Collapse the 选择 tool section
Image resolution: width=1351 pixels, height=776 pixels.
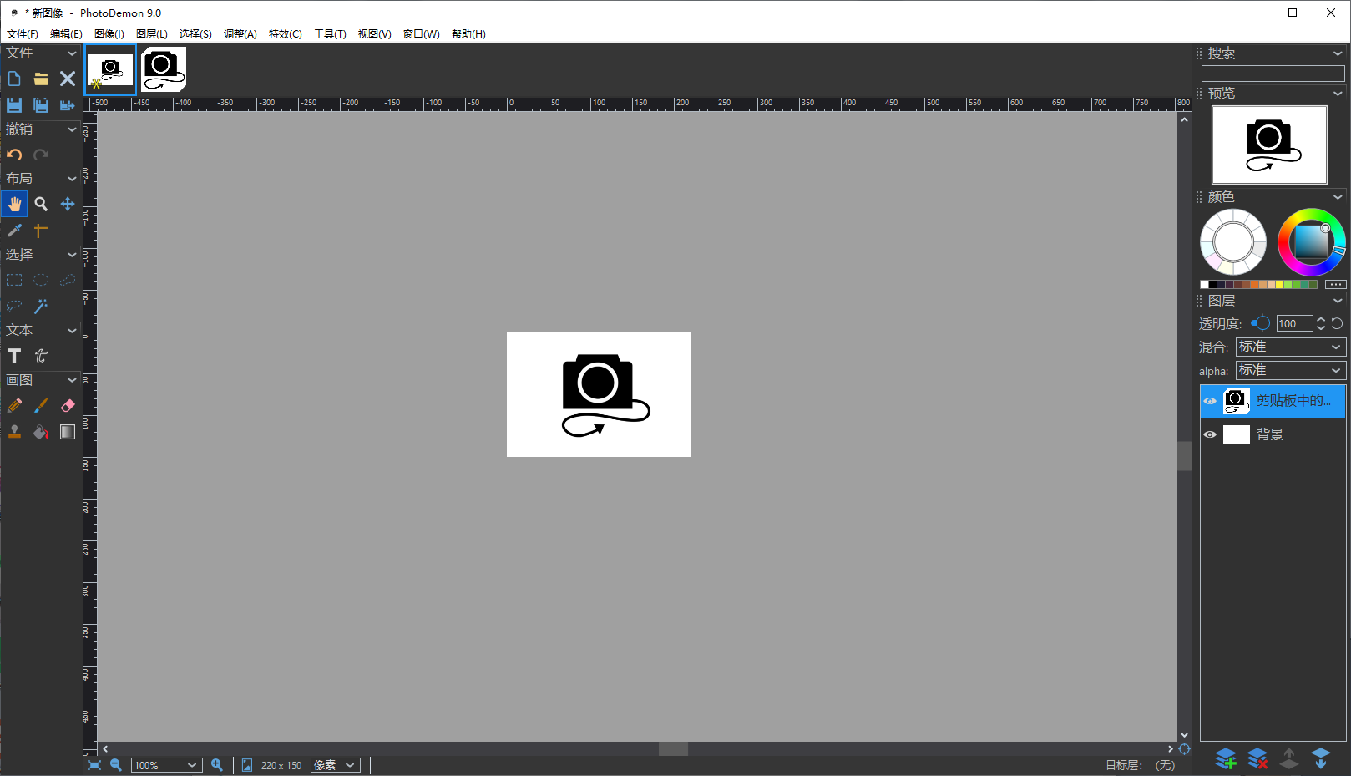(72, 255)
